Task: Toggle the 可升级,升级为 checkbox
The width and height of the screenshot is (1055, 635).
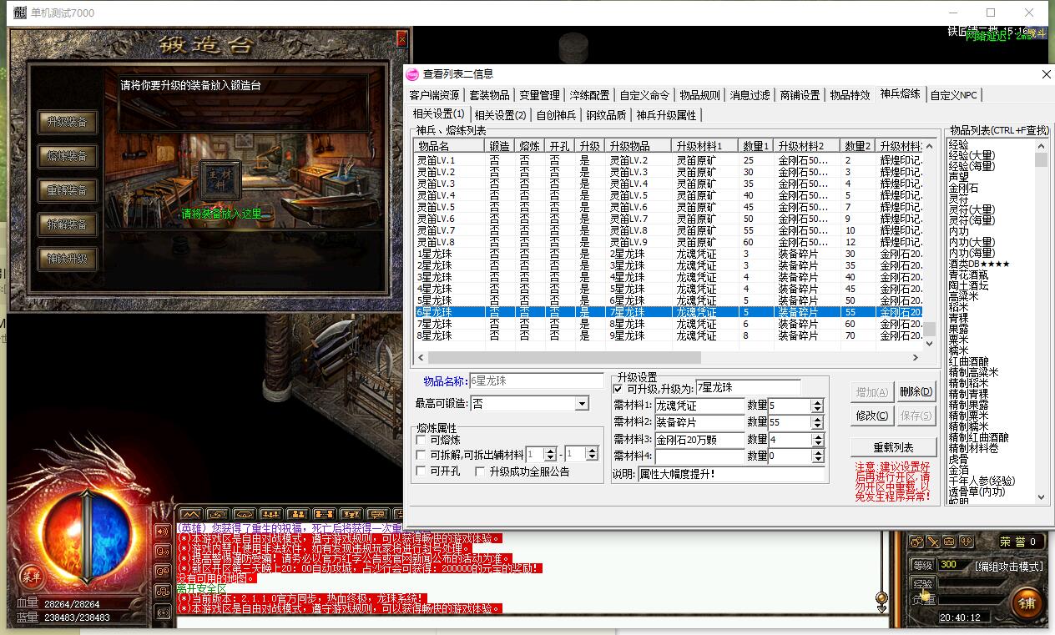Action: click(x=618, y=388)
